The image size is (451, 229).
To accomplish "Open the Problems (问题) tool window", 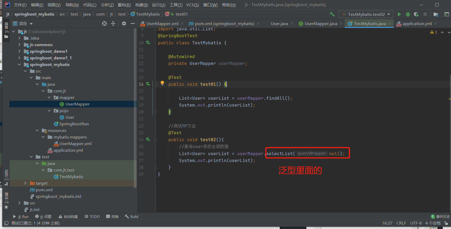I will click(43, 217).
